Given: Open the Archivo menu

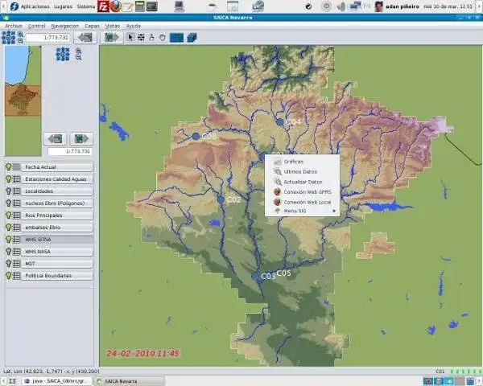Looking at the screenshot, I should click(x=14, y=26).
